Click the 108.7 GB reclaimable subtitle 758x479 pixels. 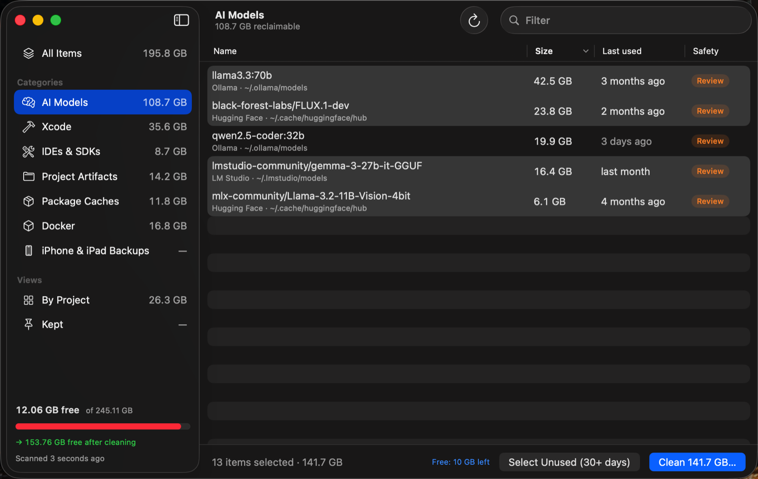(x=257, y=27)
